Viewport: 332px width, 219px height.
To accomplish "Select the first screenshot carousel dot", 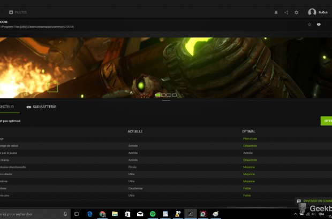I will 158,95.
